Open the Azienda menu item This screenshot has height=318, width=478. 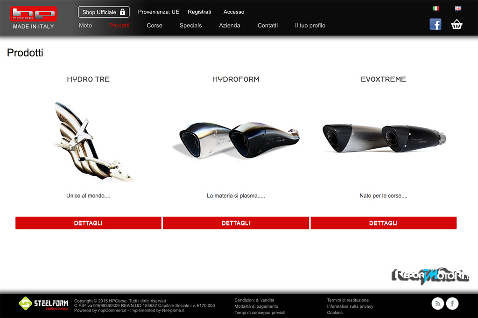point(230,26)
